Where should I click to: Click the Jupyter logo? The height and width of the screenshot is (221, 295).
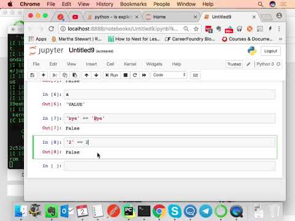(x=46, y=50)
